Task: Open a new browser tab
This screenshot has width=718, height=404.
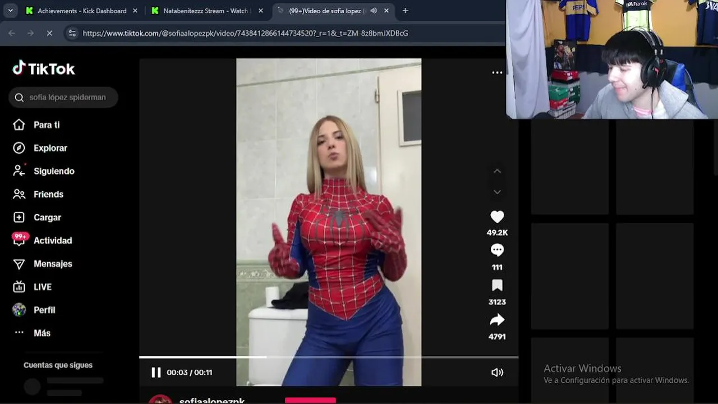Action: 405,11
